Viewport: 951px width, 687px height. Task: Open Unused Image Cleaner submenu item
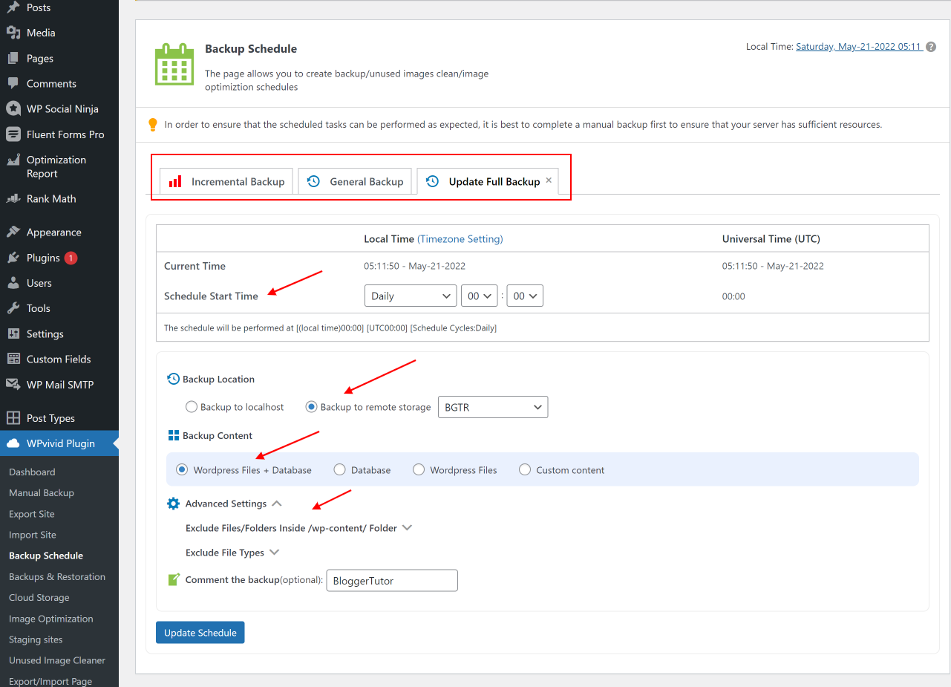pos(57,660)
